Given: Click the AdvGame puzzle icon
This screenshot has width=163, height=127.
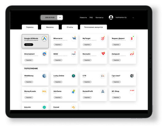Looking at the screenshot, I should (x=73, y=91).
